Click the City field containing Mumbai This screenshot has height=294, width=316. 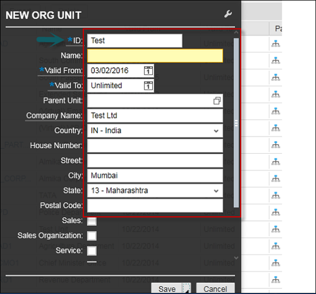coord(155,176)
